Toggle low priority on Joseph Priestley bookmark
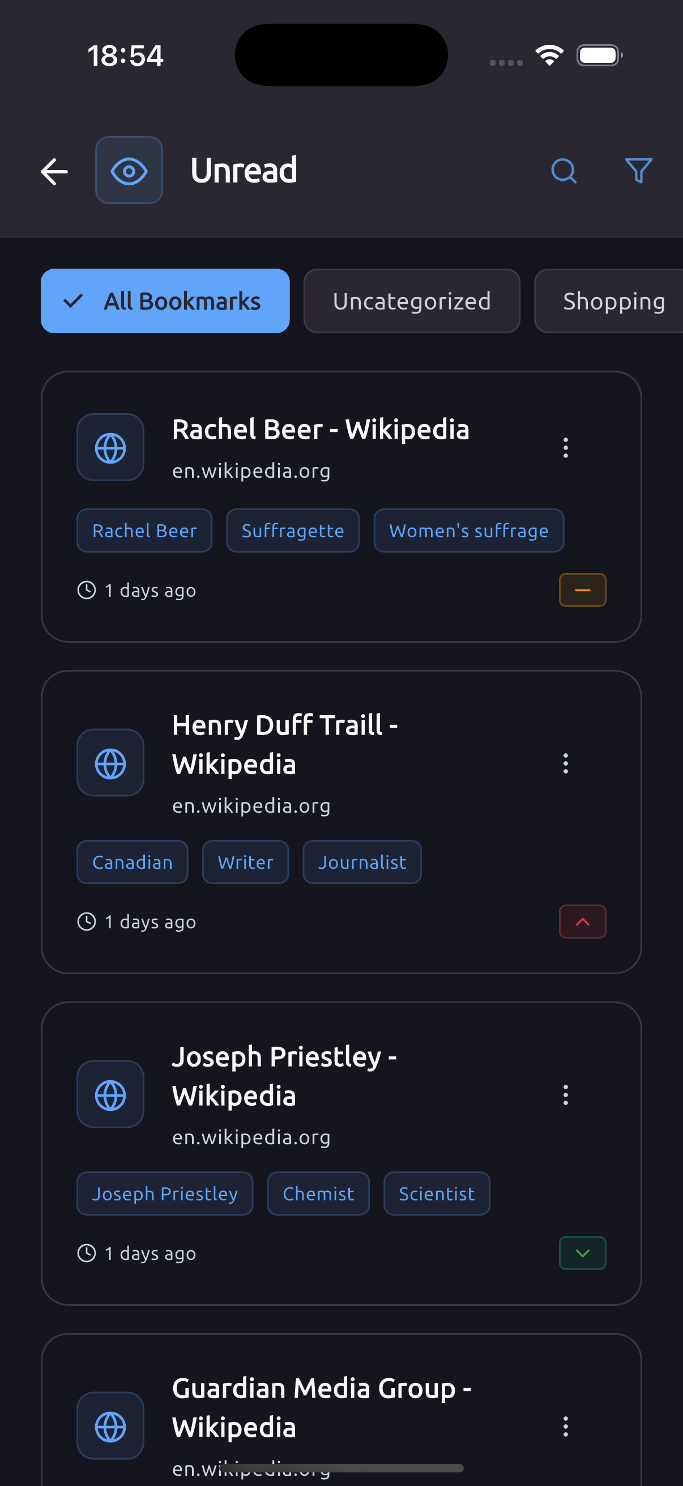The width and height of the screenshot is (683, 1486). tap(582, 1253)
